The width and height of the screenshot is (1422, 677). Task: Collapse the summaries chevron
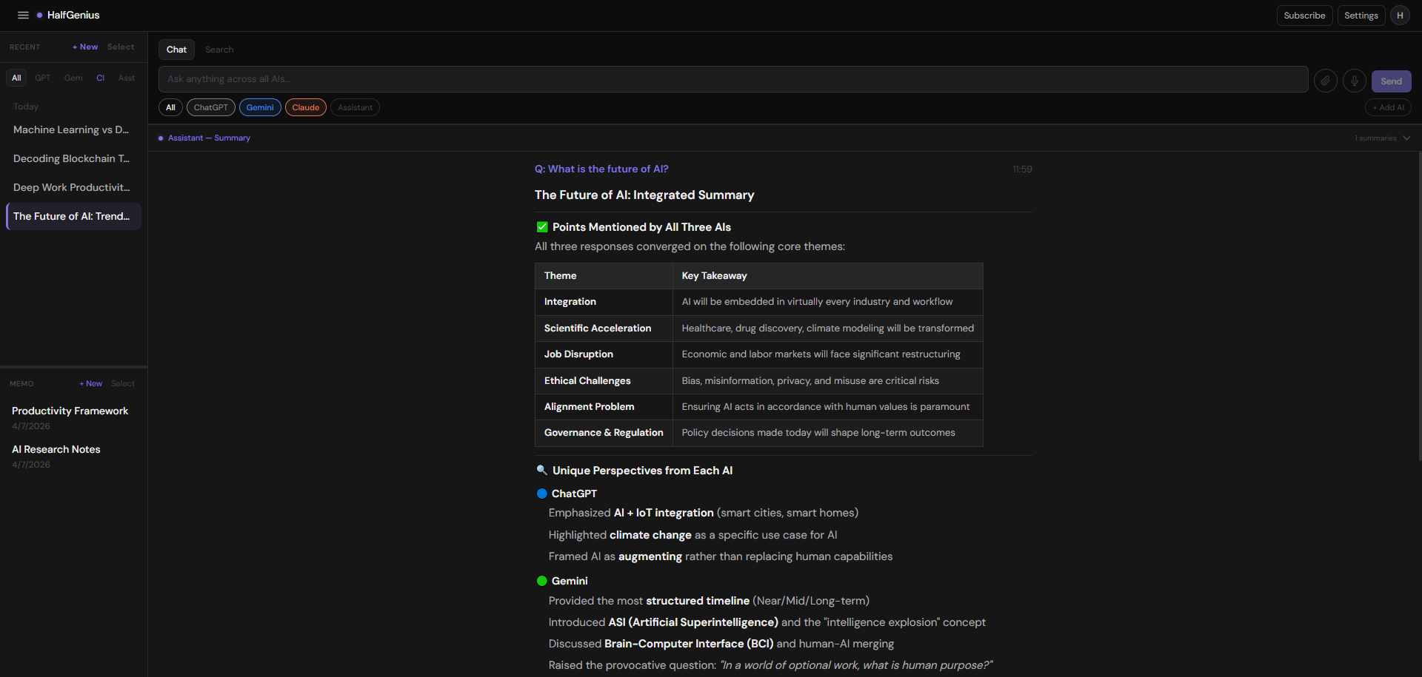pos(1406,138)
